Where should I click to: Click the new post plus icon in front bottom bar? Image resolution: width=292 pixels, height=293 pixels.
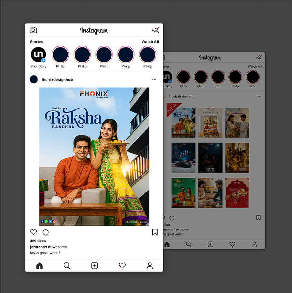(x=95, y=265)
